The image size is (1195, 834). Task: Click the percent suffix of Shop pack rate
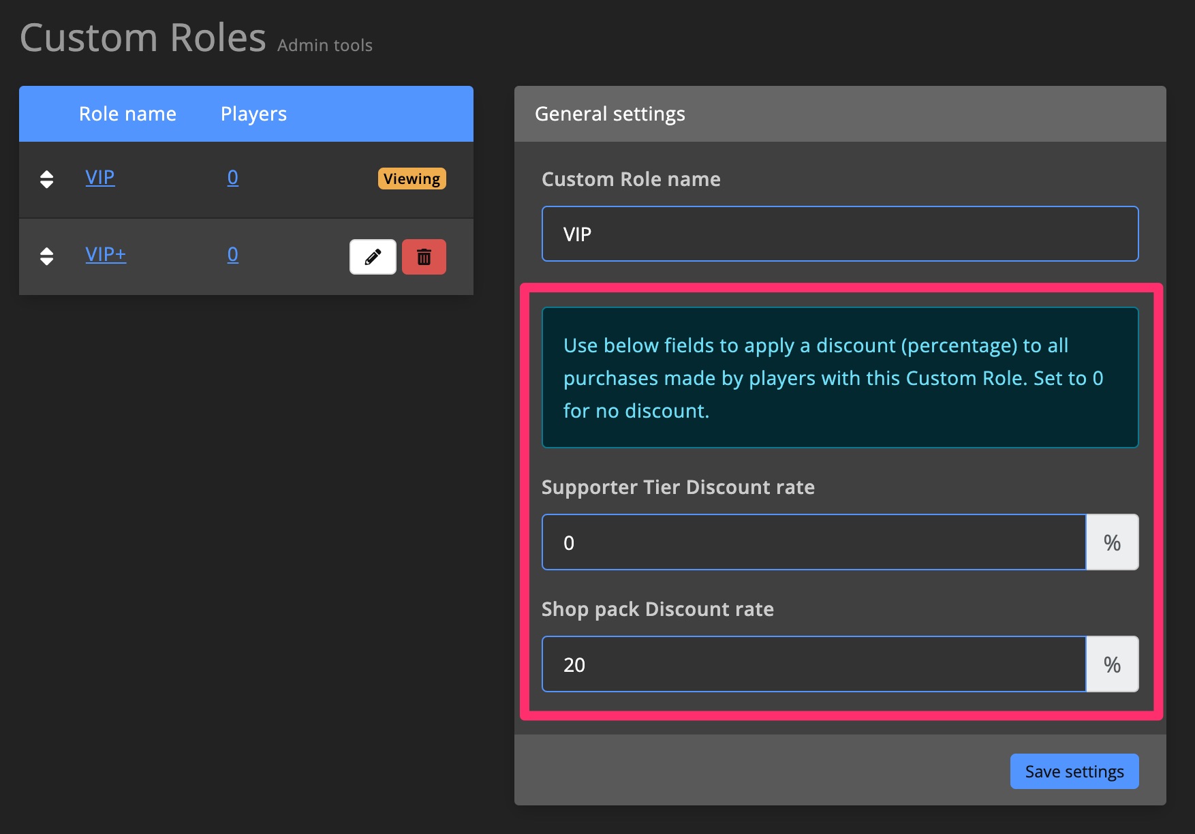pyautogui.click(x=1113, y=664)
